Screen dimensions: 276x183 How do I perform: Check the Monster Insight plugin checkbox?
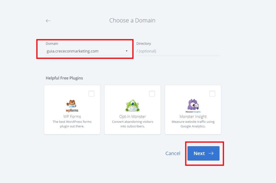pos(212,94)
